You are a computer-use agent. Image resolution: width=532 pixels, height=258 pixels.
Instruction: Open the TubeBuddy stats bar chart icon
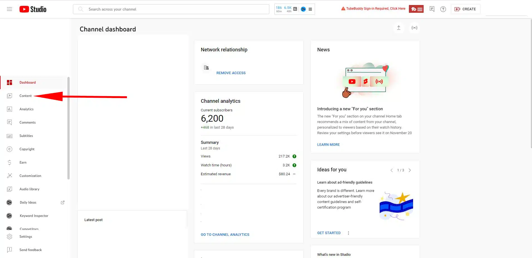pyautogui.click(x=295, y=9)
